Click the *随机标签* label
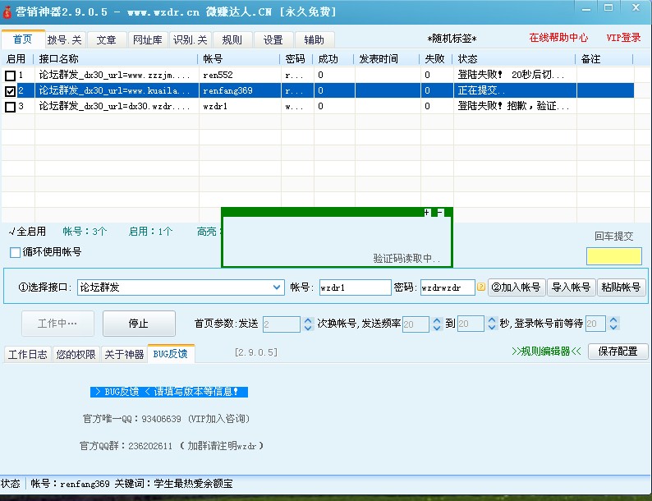The width and height of the screenshot is (652, 501). point(452,39)
